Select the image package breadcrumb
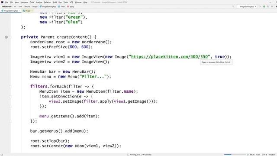Screen dimensions: 277x156 click(x=35, y=6)
